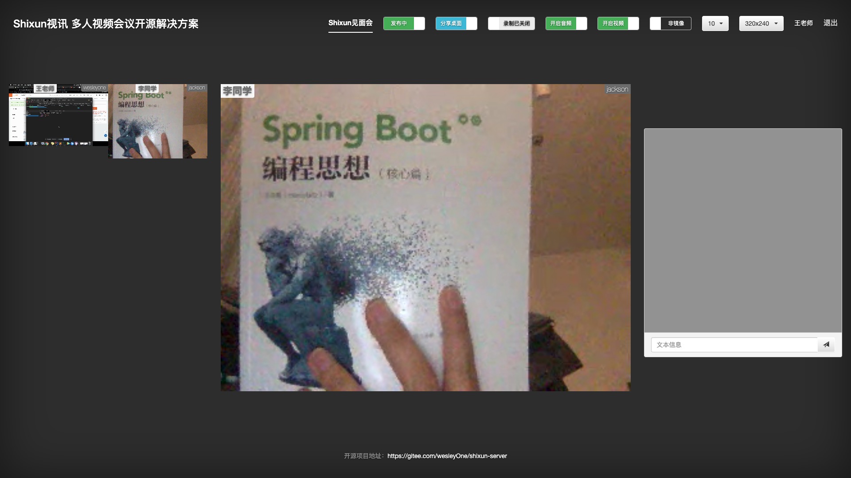Select the Shixun见面会 room tab
Viewport: 851px width, 478px height.
(350, 23)
